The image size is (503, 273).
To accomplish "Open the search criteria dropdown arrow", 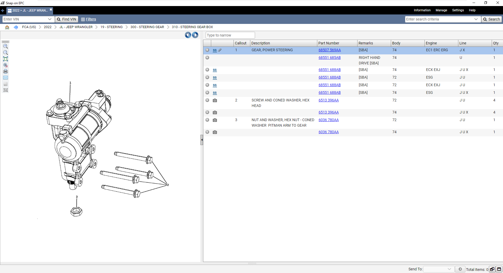I will 476,19.
